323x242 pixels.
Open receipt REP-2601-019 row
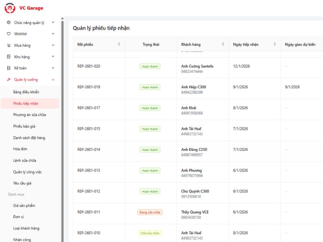pos(89,87)
